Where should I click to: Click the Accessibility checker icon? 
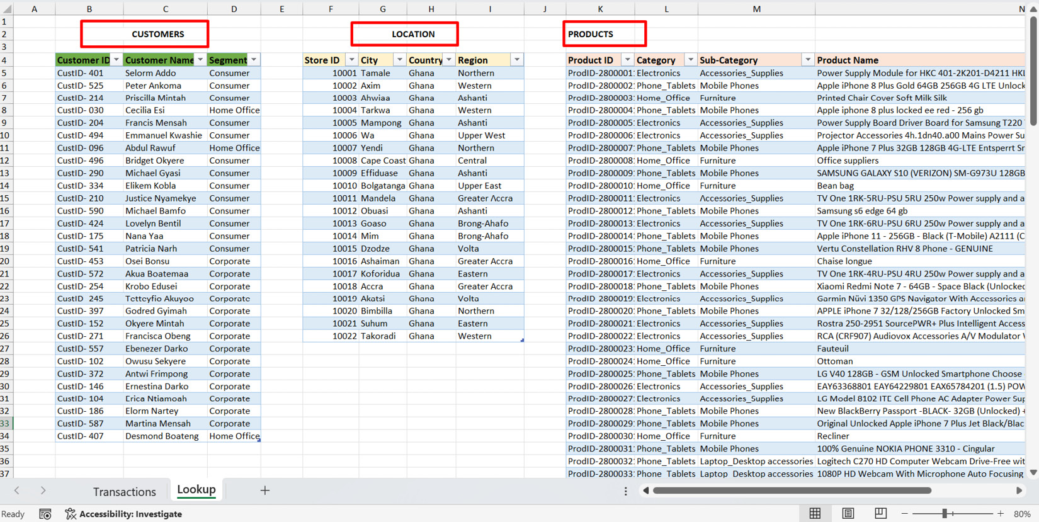pos(71,514)
